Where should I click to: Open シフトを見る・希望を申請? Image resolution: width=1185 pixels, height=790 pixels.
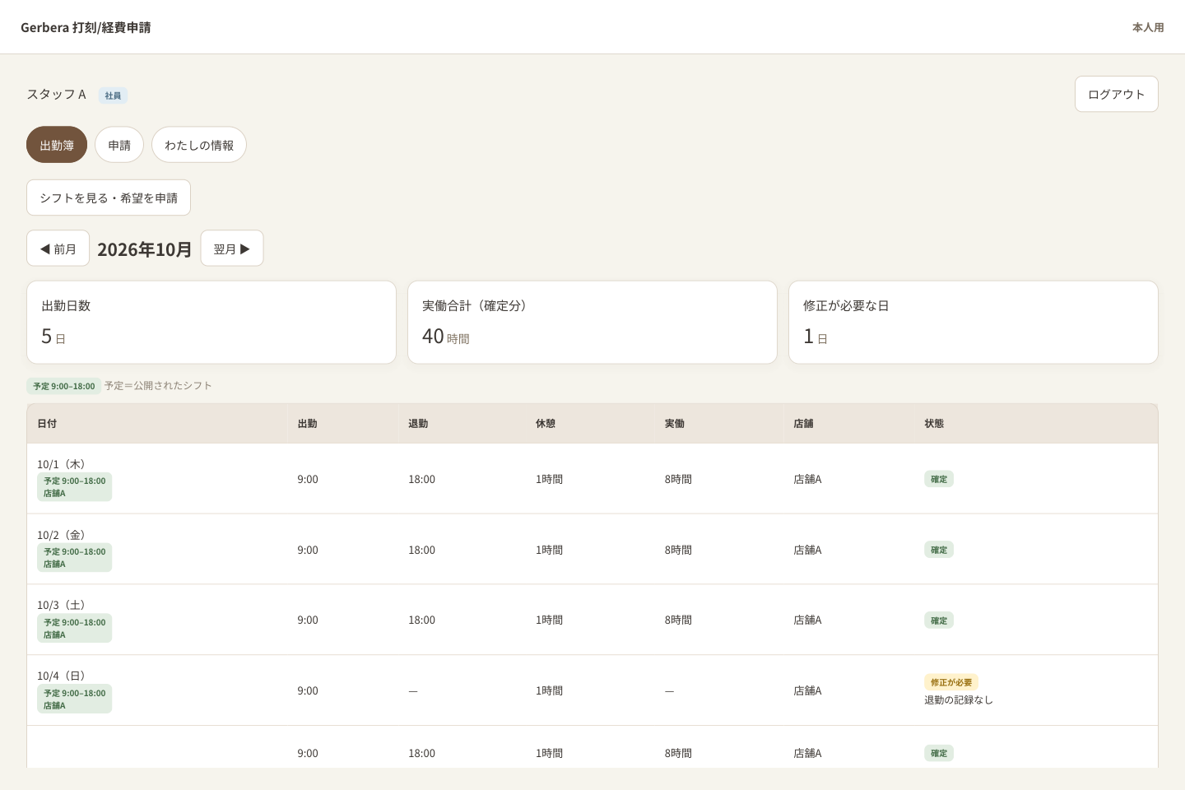point(109,197)
